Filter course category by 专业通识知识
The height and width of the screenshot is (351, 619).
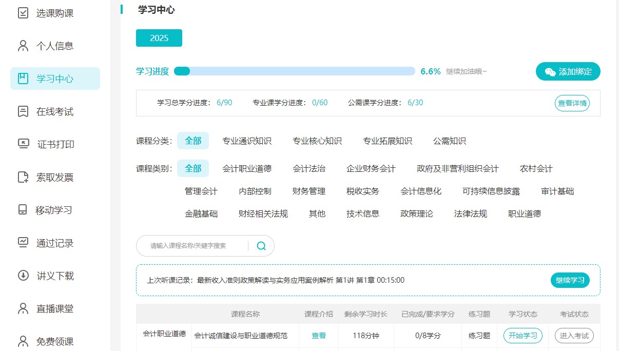[247, 141]
